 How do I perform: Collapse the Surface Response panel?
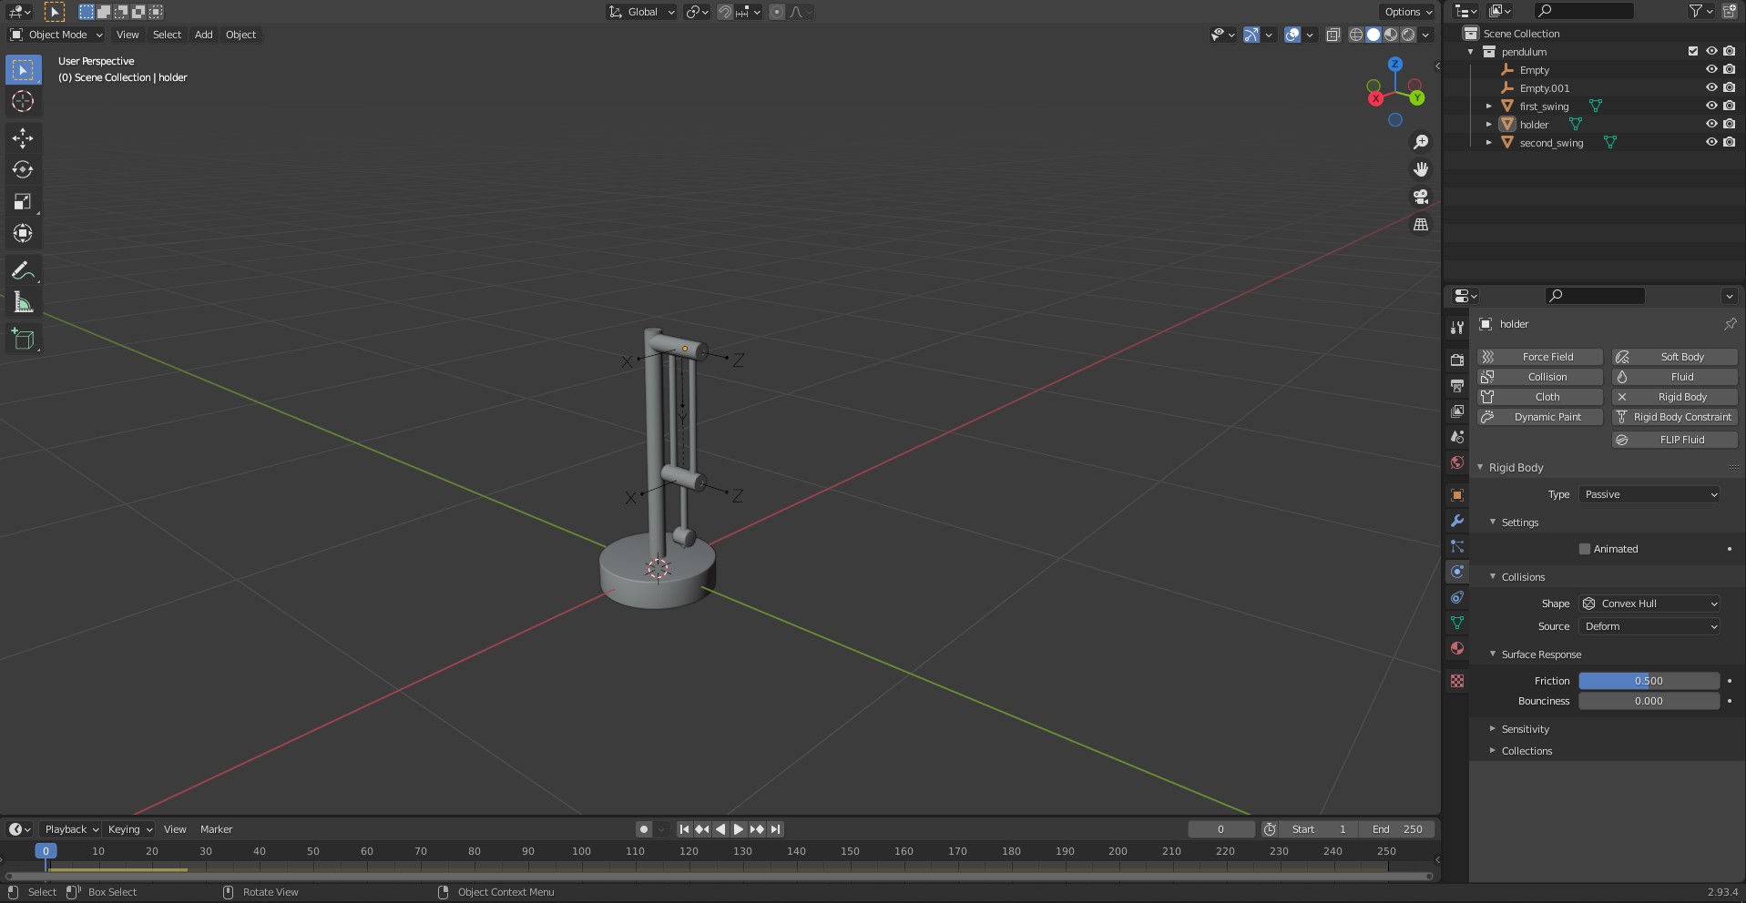coord(1541,654)
